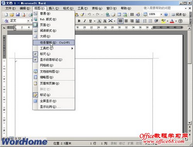The height and width of the screenshot is (147, 193).
Task: Click the Undo arrow icon
Action: pyautogui.click(x=89, y=15)
